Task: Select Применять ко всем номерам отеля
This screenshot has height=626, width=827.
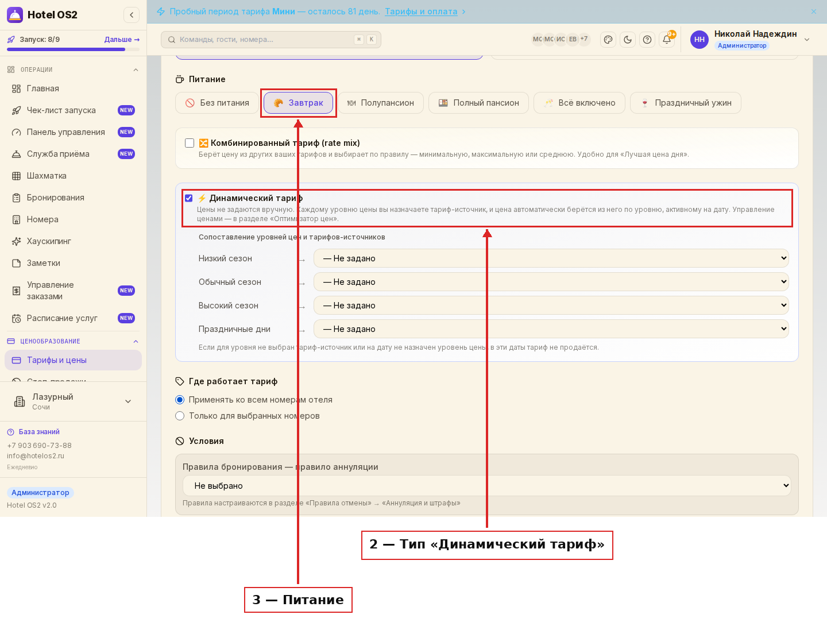Action: pyautogui.click(x=180, y=400)
